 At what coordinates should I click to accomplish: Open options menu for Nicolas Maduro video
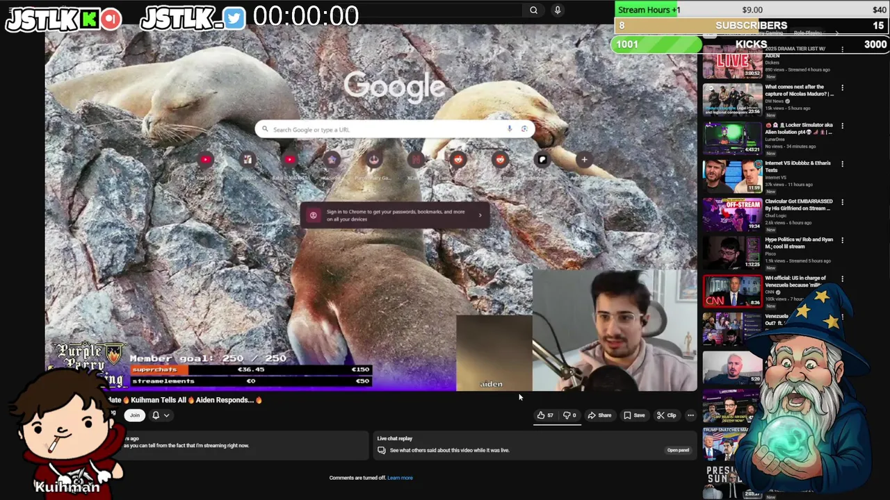(x=842, y=87)
